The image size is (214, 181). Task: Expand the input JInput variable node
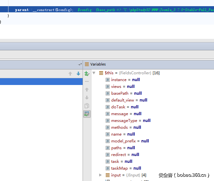[100, 175]
